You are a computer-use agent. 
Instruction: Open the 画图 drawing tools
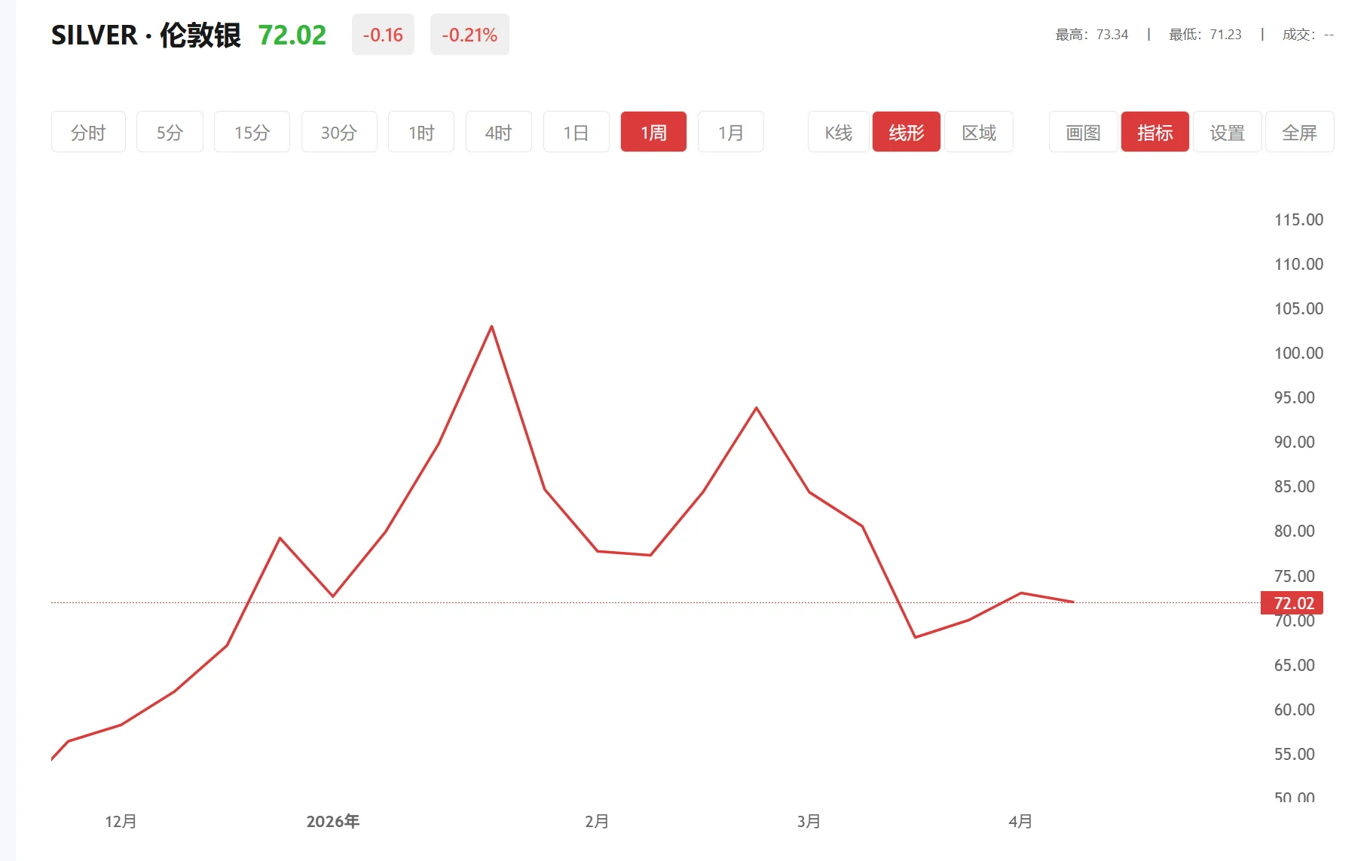pos(1083,132)
